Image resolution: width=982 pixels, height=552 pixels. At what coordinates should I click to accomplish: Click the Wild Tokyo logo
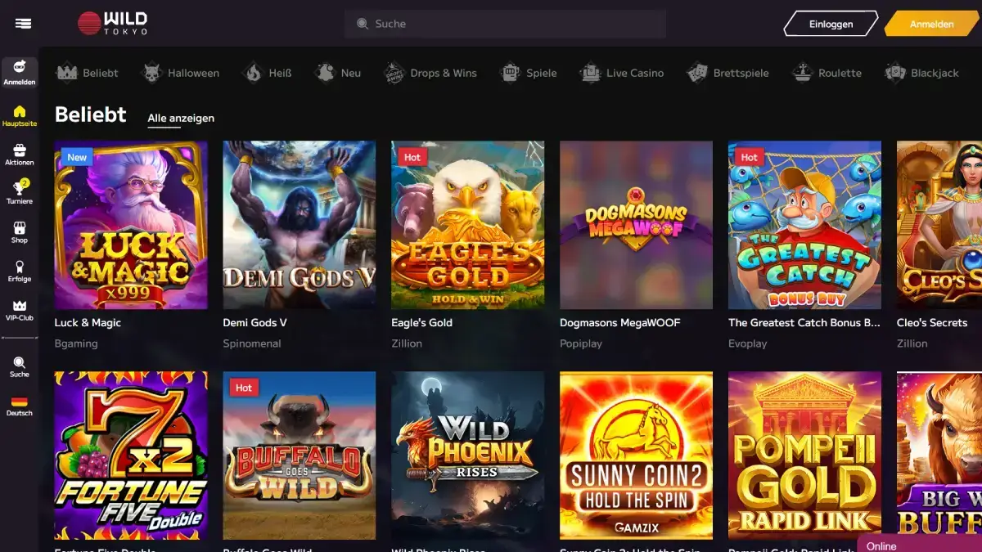click(110, 23)
